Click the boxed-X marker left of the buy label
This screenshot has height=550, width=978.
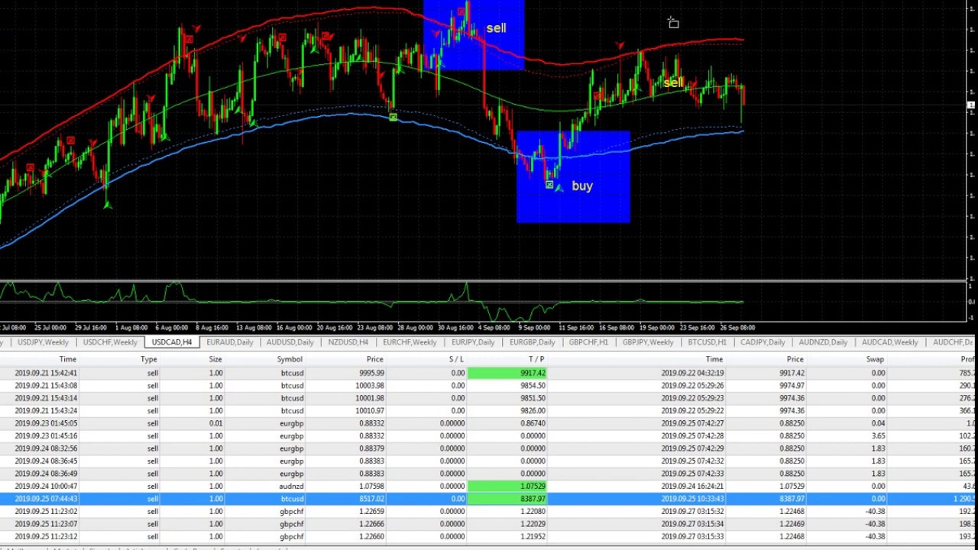pos(549,185)
